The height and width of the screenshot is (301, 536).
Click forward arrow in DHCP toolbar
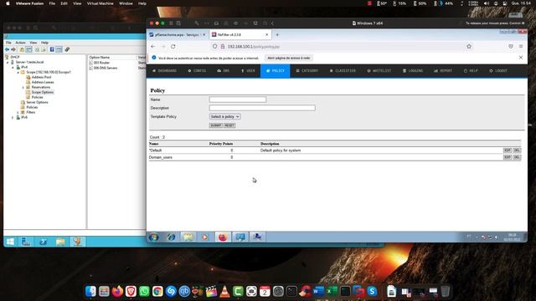pyautogui.click(x=13, y=49)
